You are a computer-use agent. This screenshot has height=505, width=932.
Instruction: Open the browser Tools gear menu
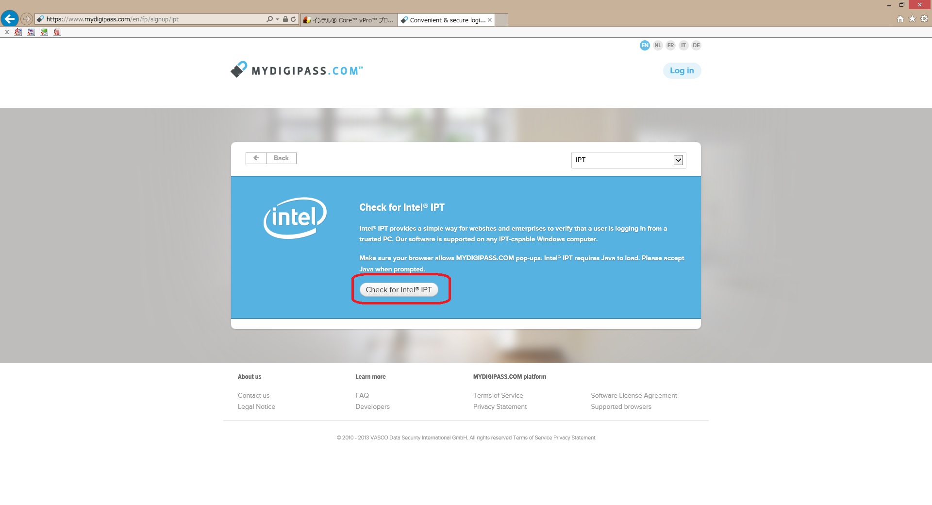(x=924, y=19)
